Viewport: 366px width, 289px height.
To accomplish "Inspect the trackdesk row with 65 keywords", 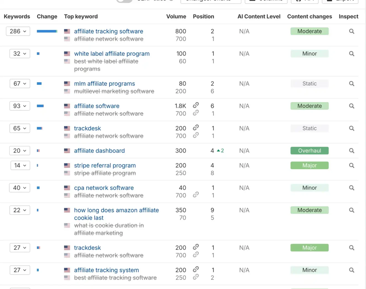I will click(x=352, y=128).
